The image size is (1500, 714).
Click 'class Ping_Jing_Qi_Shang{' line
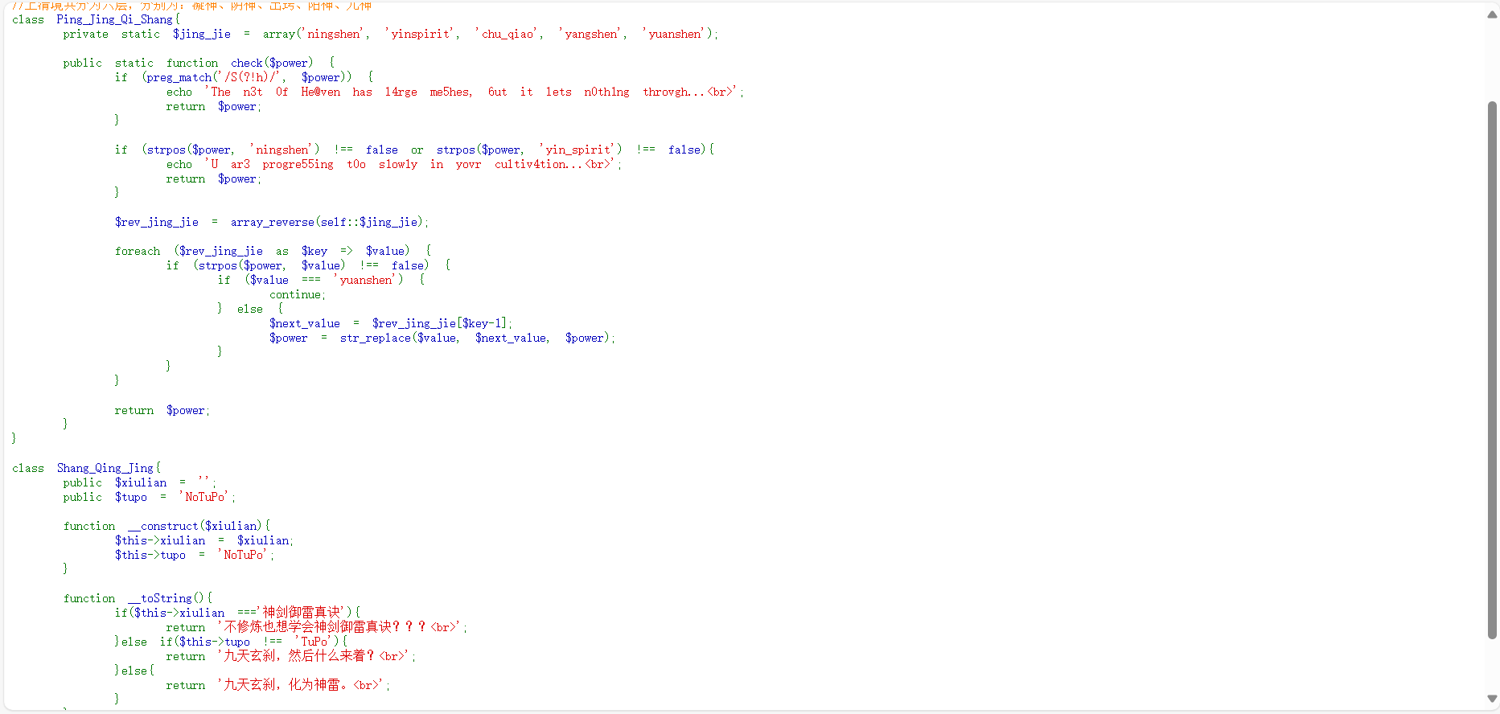[x=96, y=19]
